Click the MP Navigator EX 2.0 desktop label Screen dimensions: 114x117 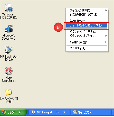[9, 58]
